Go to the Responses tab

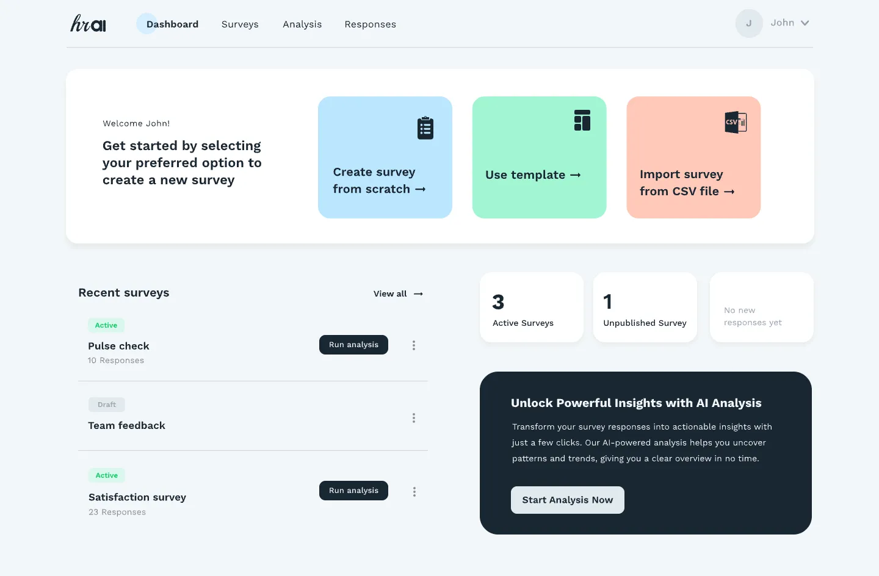370,24
